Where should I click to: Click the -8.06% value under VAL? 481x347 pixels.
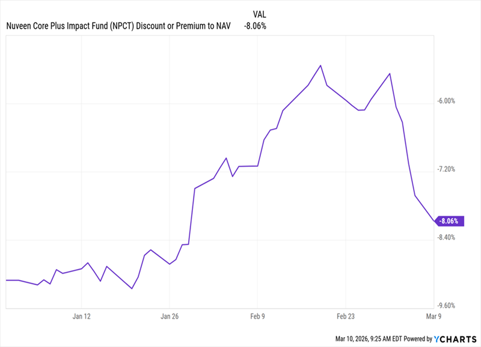(255, 26)
